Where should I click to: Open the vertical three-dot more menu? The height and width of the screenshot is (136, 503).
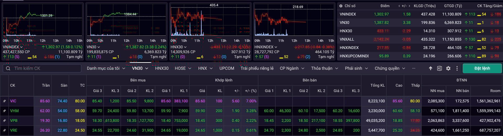(x=457, y=68)
